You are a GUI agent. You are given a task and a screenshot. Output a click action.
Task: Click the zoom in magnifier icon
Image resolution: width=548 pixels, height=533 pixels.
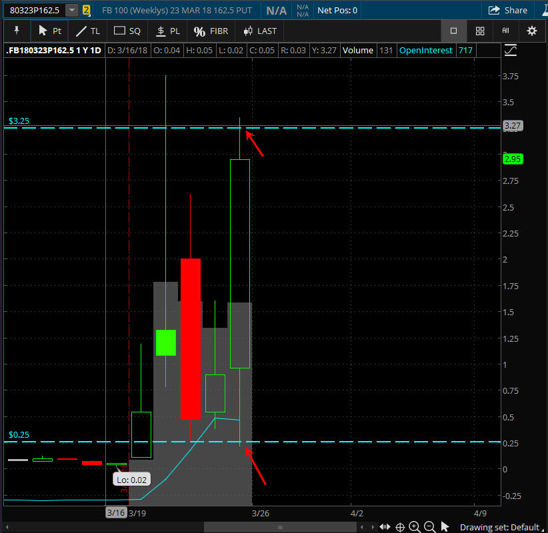[x=415, y=527]
